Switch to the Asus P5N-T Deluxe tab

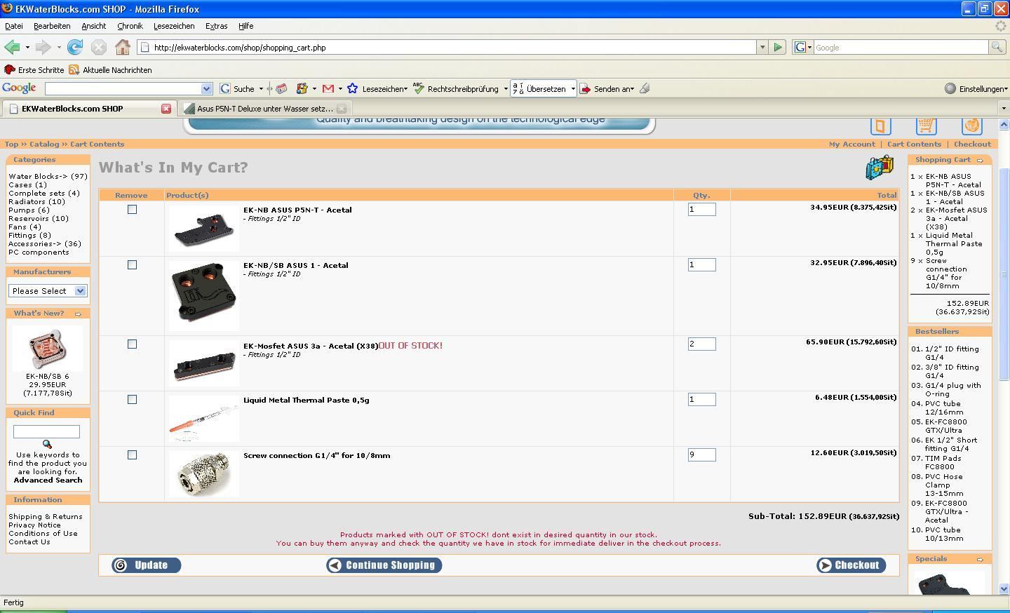point(264,109)
